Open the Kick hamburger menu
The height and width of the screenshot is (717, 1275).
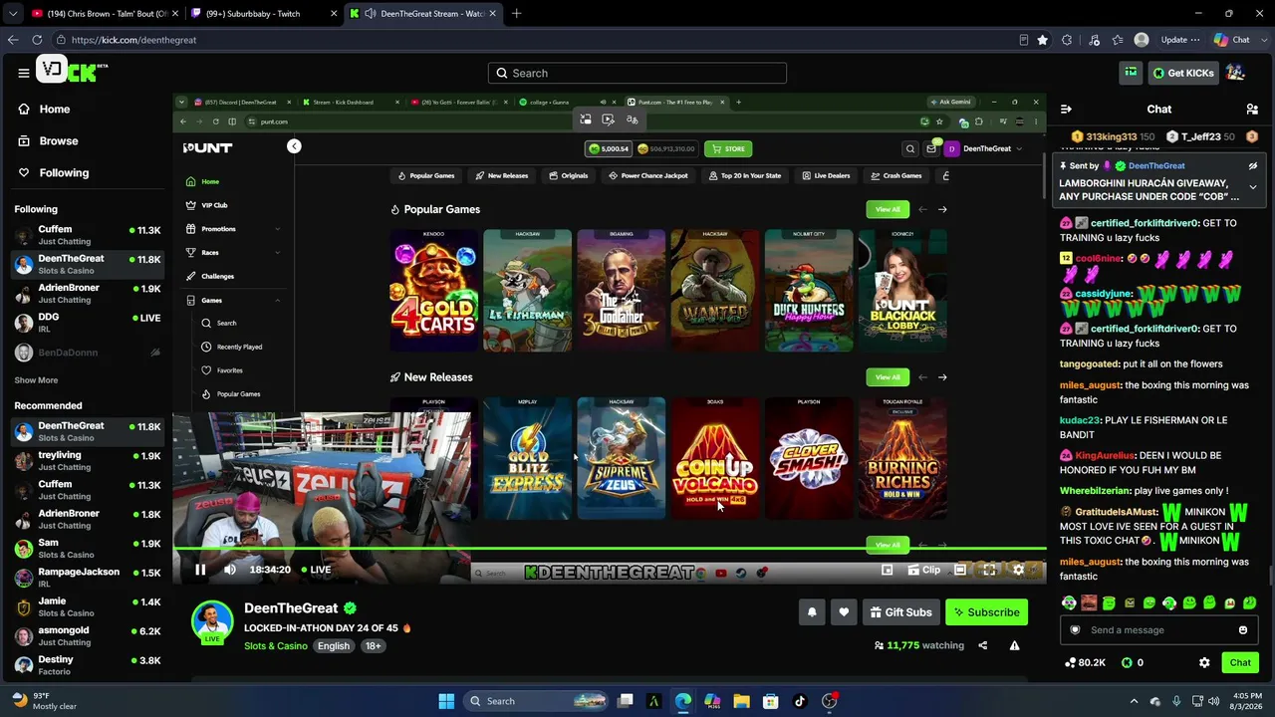[23, 73]
